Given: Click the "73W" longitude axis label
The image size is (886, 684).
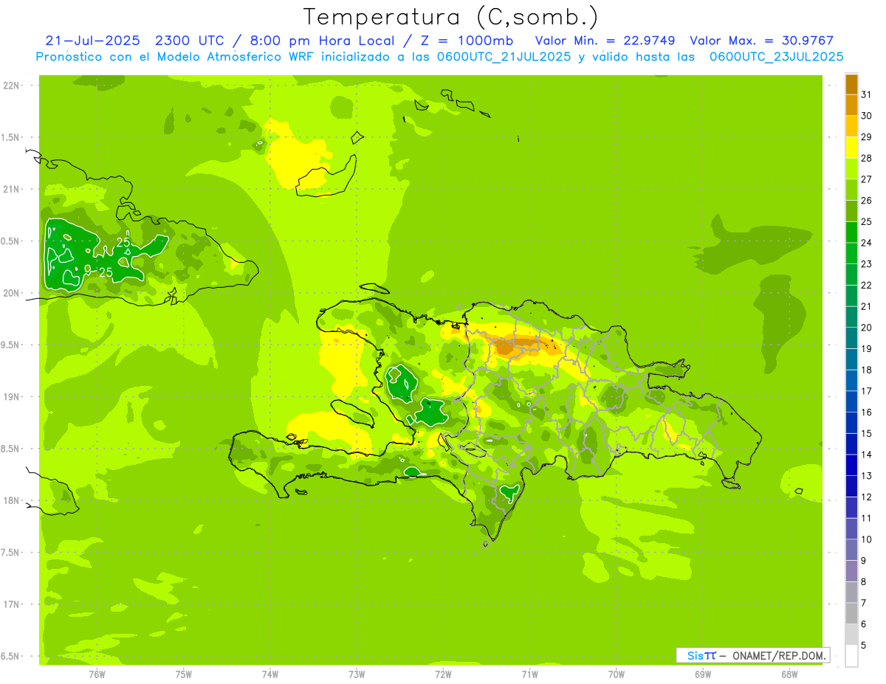Looking at the screenshot, I should (357, 674).
